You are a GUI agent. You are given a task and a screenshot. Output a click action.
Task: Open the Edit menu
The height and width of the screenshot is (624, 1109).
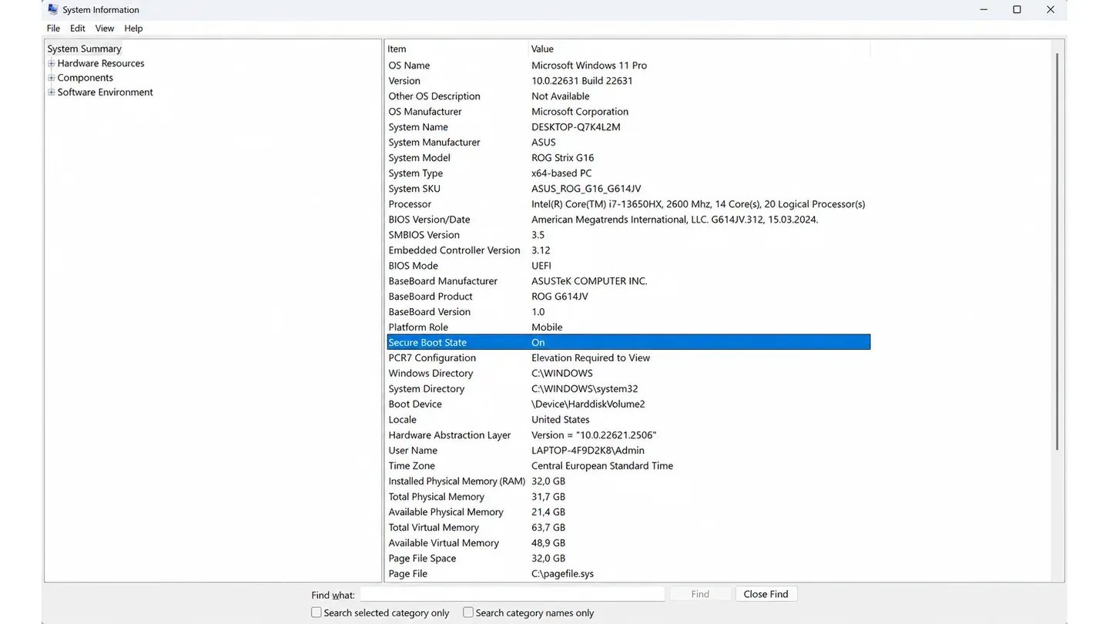(x=78, y=29)
